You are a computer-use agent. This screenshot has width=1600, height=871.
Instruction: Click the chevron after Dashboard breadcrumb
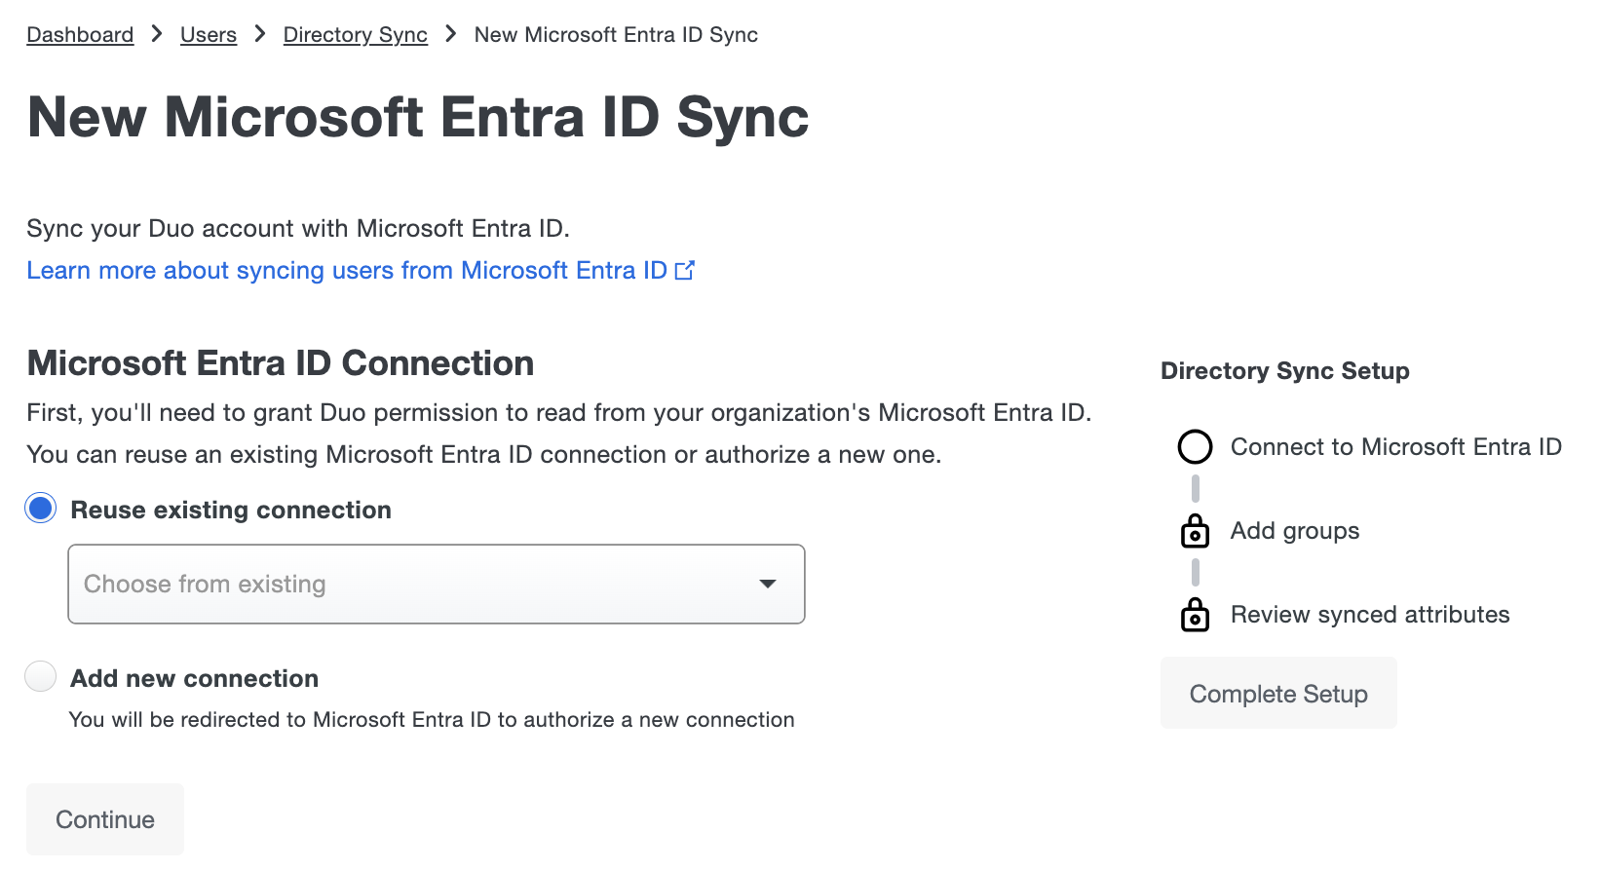click(x=157, y=34)
